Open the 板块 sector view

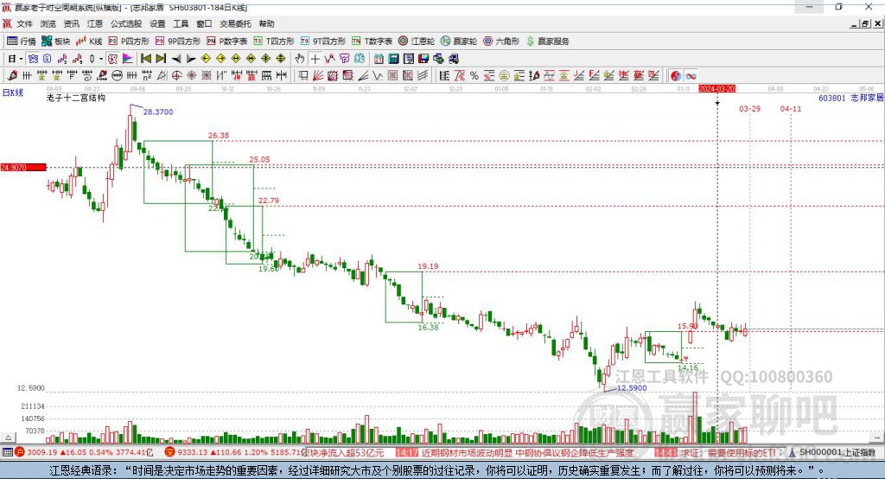(56, 42)
